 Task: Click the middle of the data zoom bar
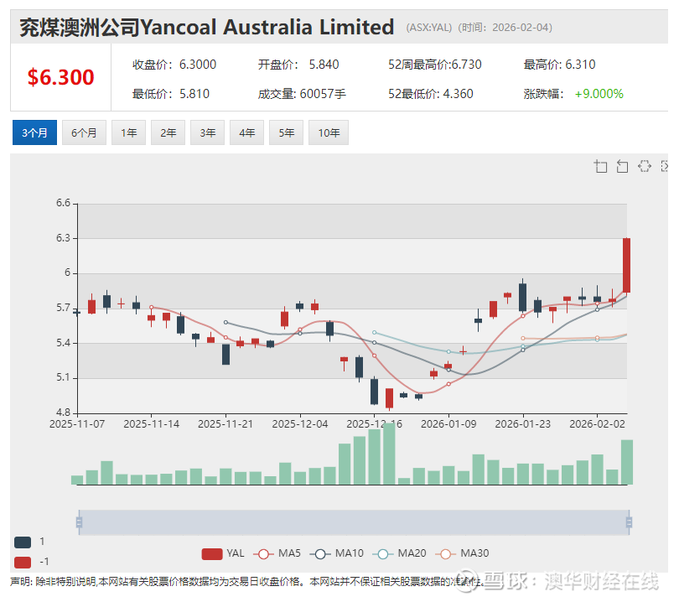click(354, 522)
